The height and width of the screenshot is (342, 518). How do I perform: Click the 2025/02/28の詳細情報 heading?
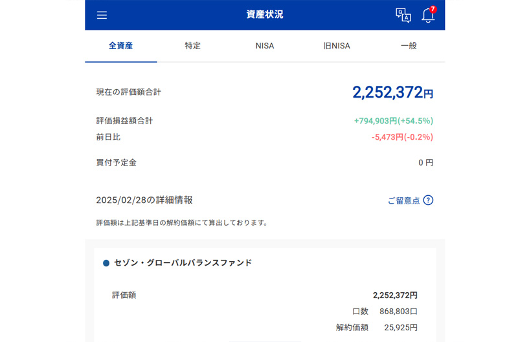144,200
